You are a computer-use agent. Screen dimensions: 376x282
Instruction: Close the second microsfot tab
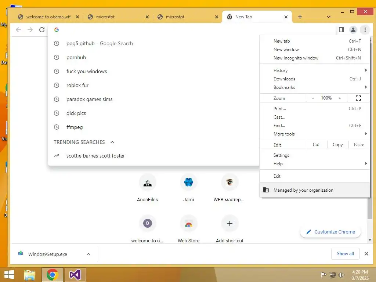pyautogui.click(x=217, y=17)
